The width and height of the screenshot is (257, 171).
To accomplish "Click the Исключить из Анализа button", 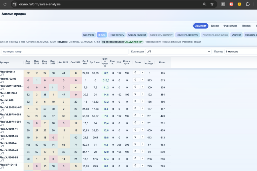I will (215, 35).
